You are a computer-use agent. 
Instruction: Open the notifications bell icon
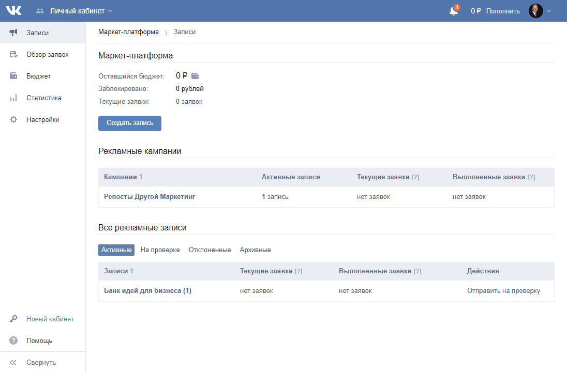tap(454, 11)
